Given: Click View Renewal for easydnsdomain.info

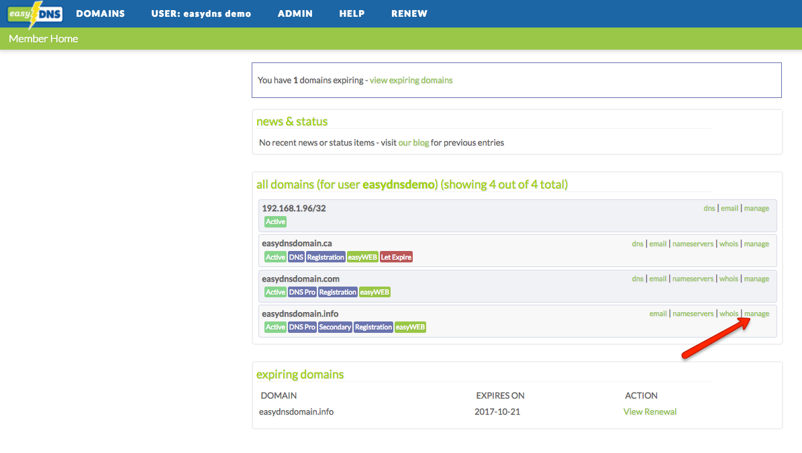Looking at the screenshot, I should (650, 411).
